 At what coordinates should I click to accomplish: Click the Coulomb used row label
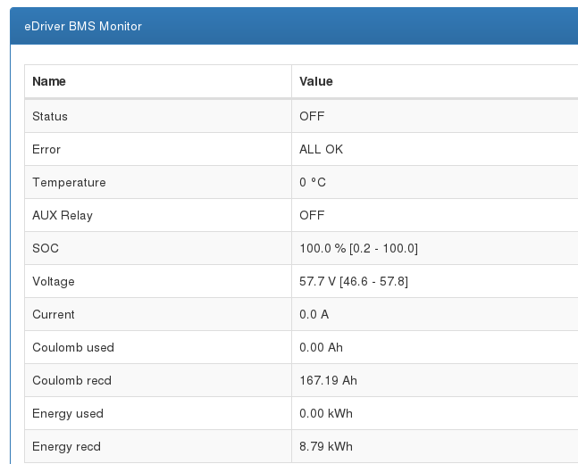tap(73, 347)
